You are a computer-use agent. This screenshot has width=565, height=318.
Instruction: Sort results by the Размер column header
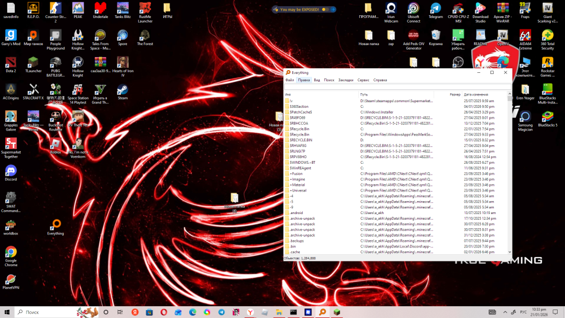448,94
